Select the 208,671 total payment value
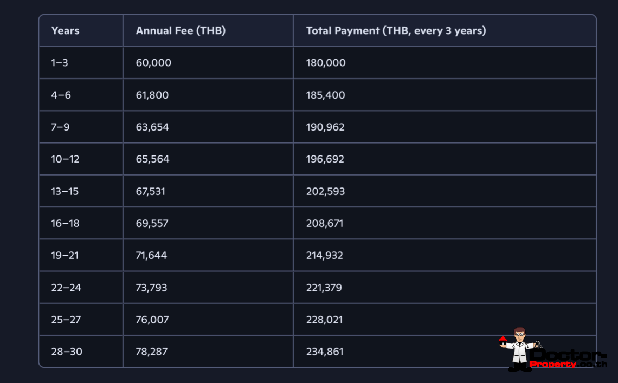 click(325, 223)
